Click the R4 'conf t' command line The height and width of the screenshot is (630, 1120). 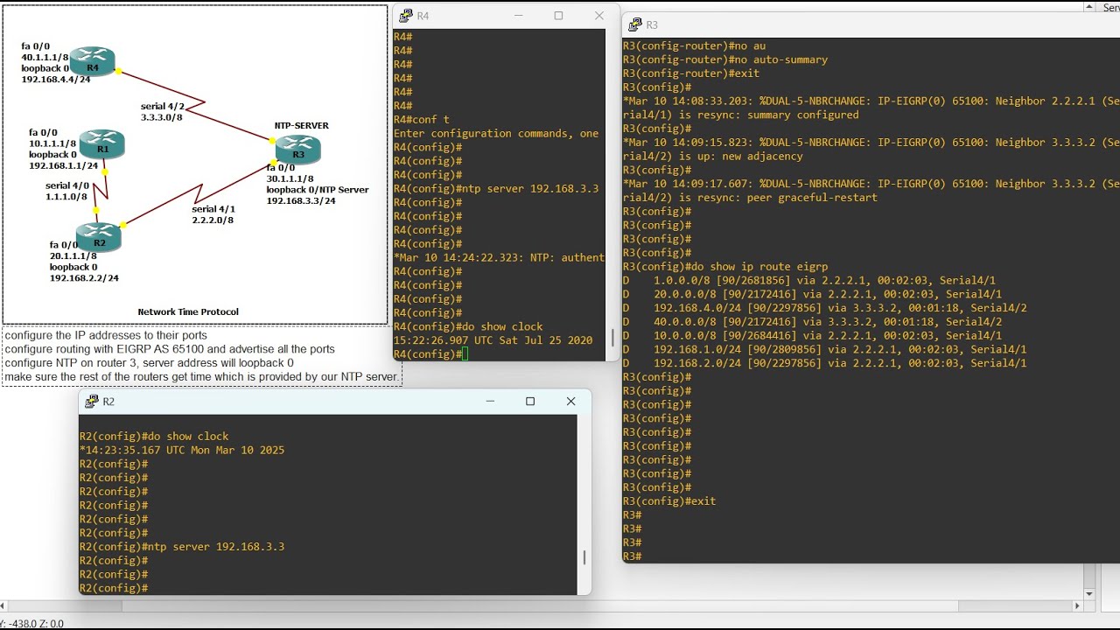pos(421,120)
